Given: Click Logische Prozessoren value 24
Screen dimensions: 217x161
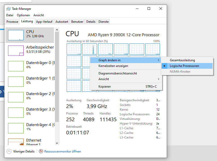Looking at the screenshot, I should [158, 114].
